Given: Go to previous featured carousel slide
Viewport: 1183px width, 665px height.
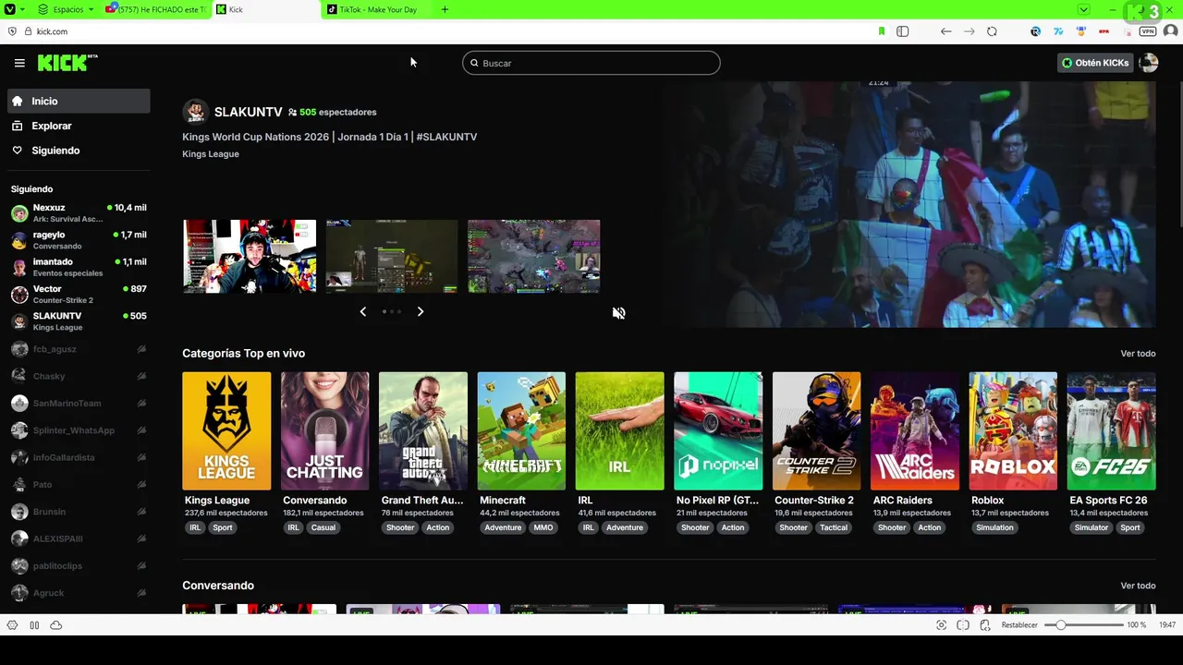Looking at the screenshot, I should pos(363,311).
